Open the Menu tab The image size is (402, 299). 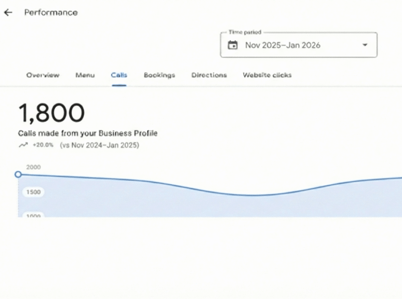point(85,75)
